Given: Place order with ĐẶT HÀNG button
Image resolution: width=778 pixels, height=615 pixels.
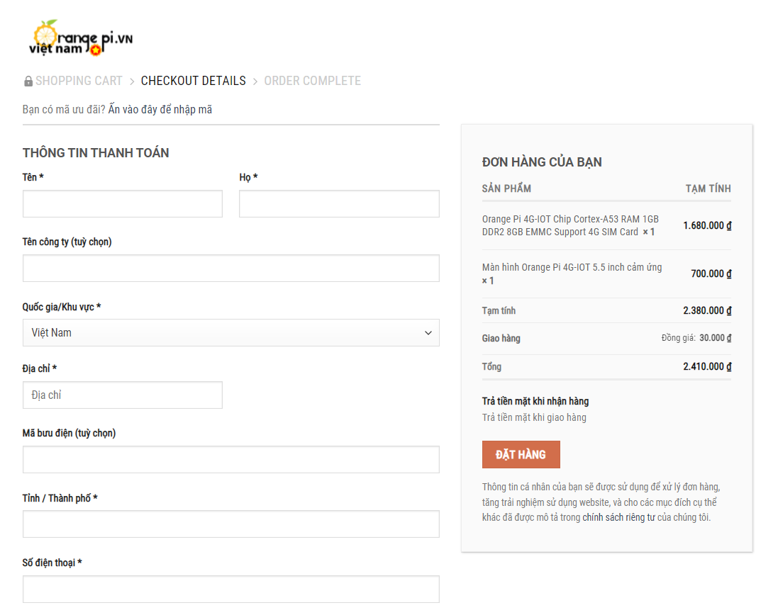Looking at the screenshot, I should (x=521, y=454).
